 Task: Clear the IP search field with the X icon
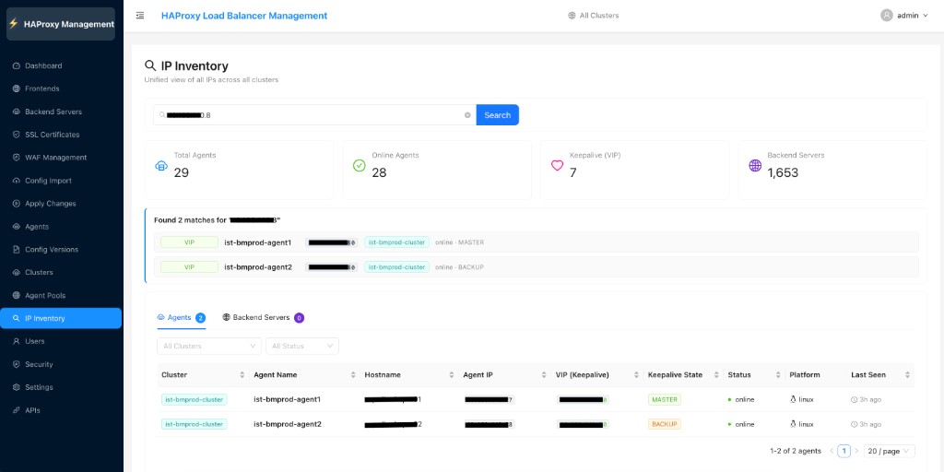pyautogui.click(x=467, y=115)
